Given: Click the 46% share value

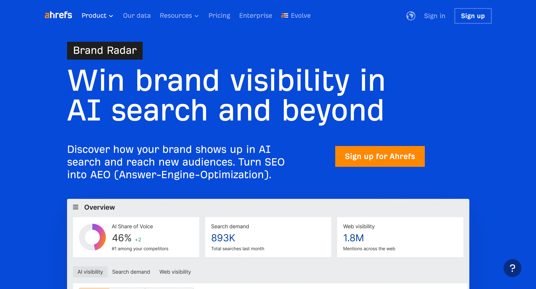Looking at the screenshot, I should pyautogui.click(x=122, y=238).
